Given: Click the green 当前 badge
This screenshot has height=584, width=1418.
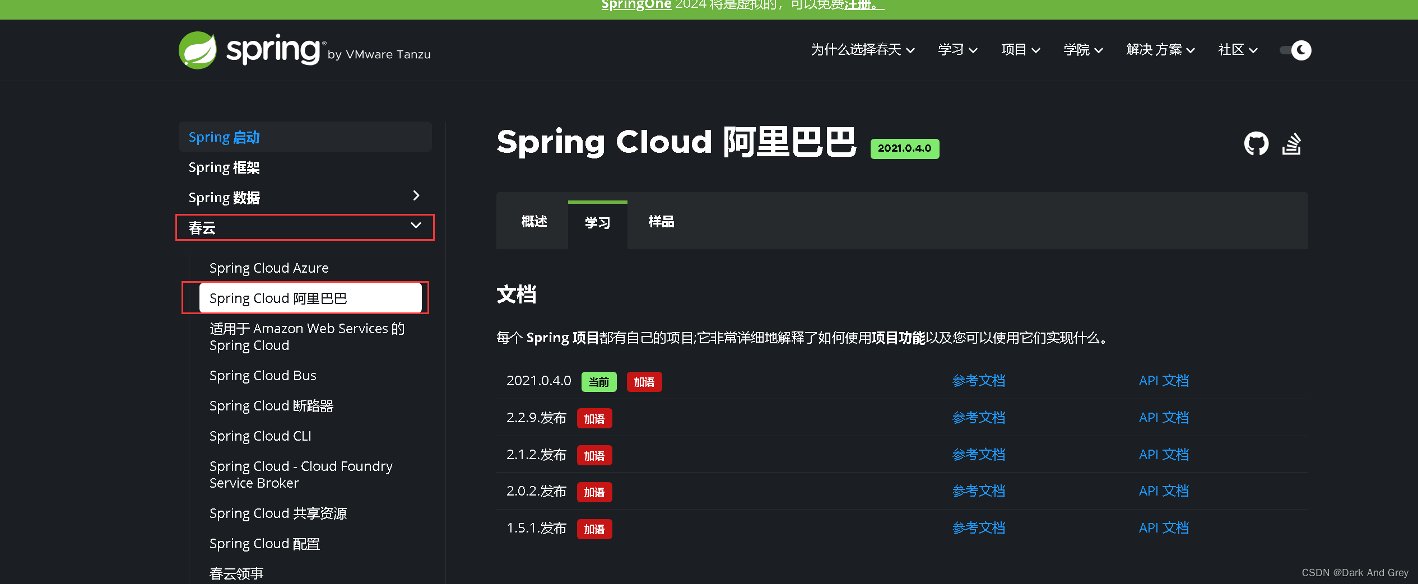Looking at the screenshot, I should (599, 382).
